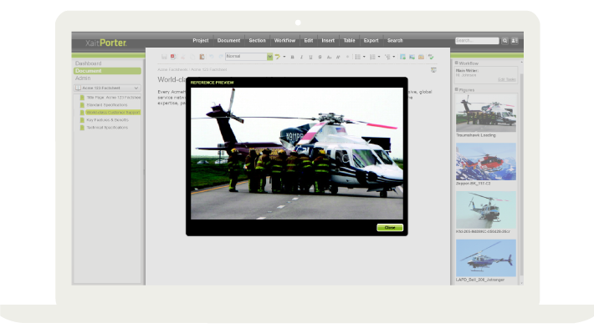Open the Insert menu
The image size is (594, 333).
click(x=328, y=40)
